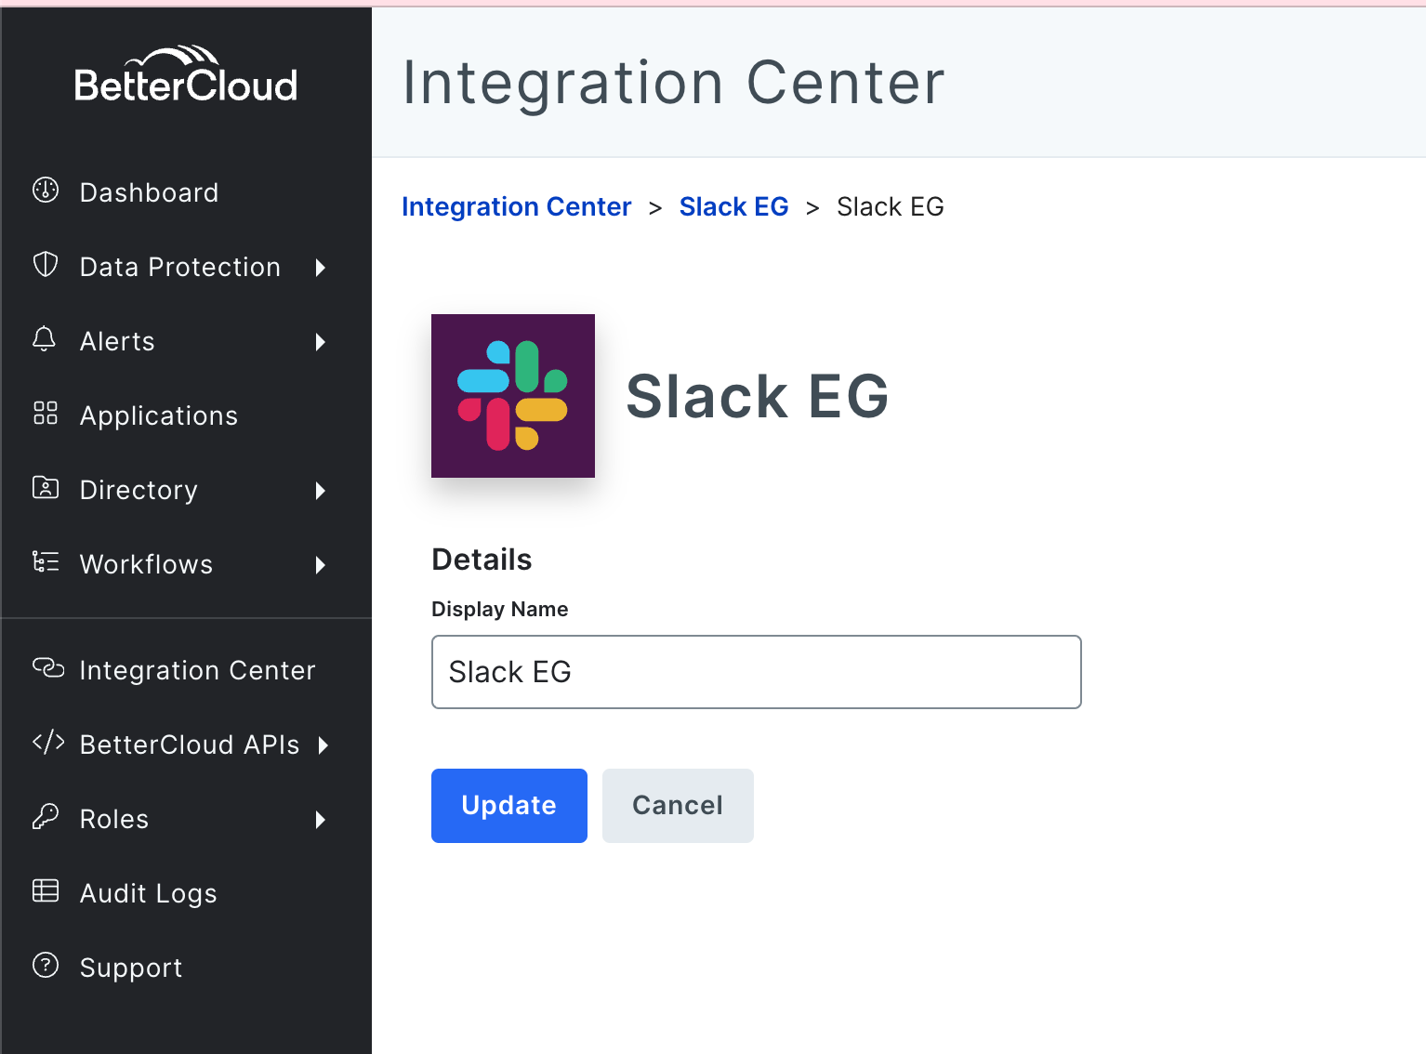Expand the Workflows section
Viewport: 1426px width, 1054px height.
(321, 564)
